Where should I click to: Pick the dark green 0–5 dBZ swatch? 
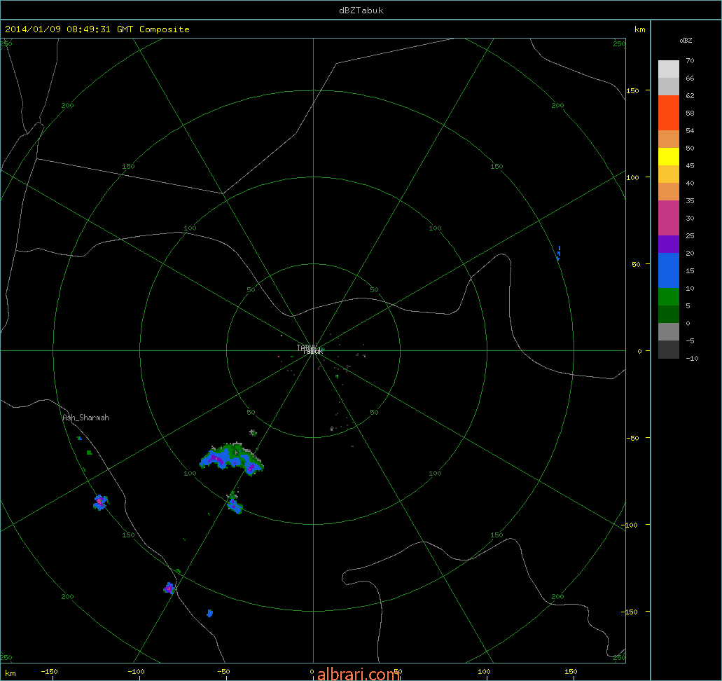point(669,315)
